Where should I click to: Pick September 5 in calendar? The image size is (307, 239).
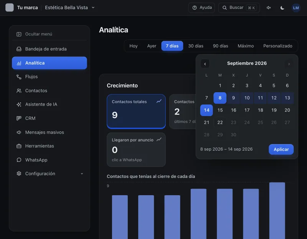[274, 86]
